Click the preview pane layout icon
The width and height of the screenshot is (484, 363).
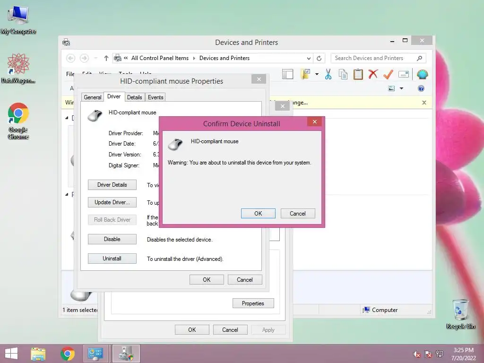pyautogui.click(x=288, y=74)
